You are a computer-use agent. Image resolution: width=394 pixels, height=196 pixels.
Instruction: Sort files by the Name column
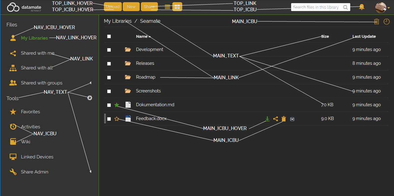coord(141,37)
